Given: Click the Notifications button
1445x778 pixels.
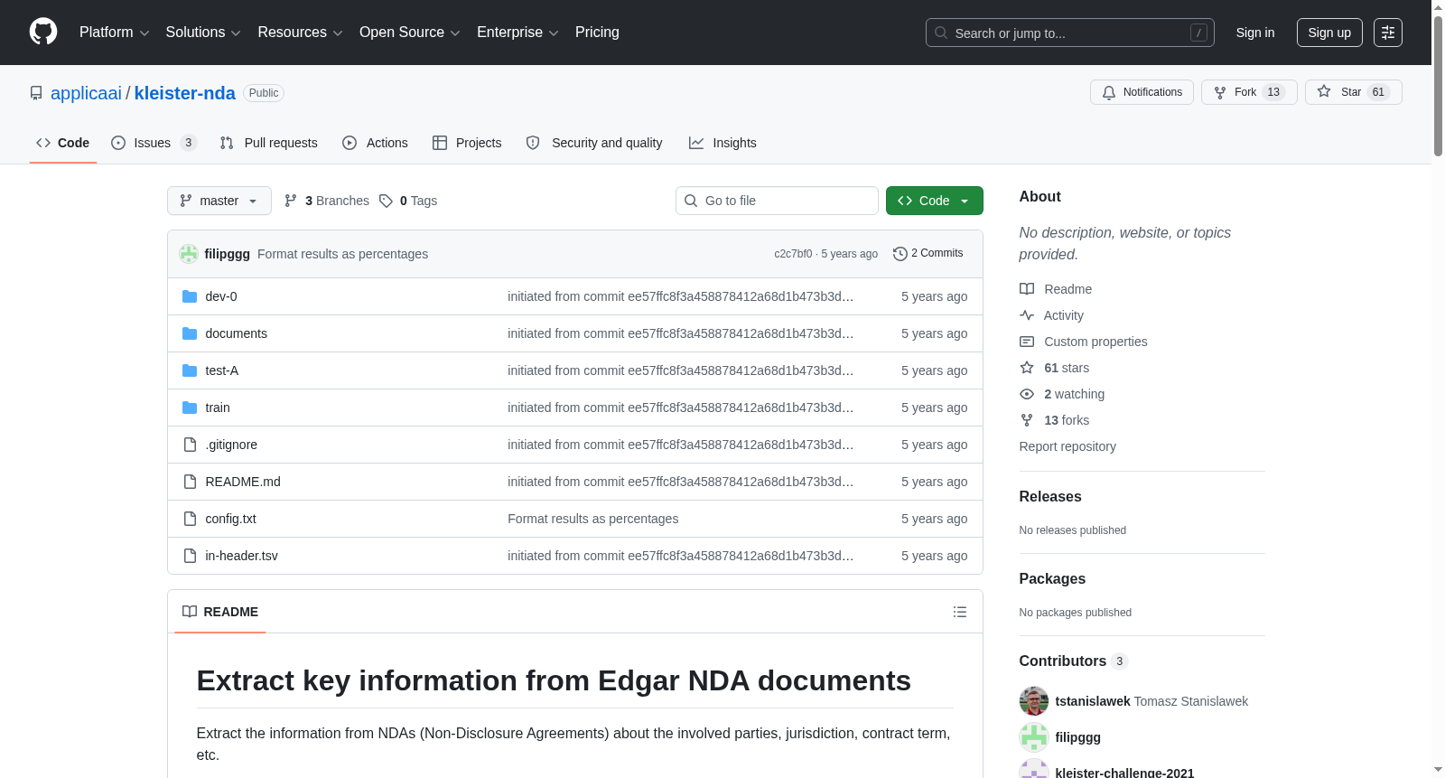Looking at the screenshot, I should [1142, 92].
